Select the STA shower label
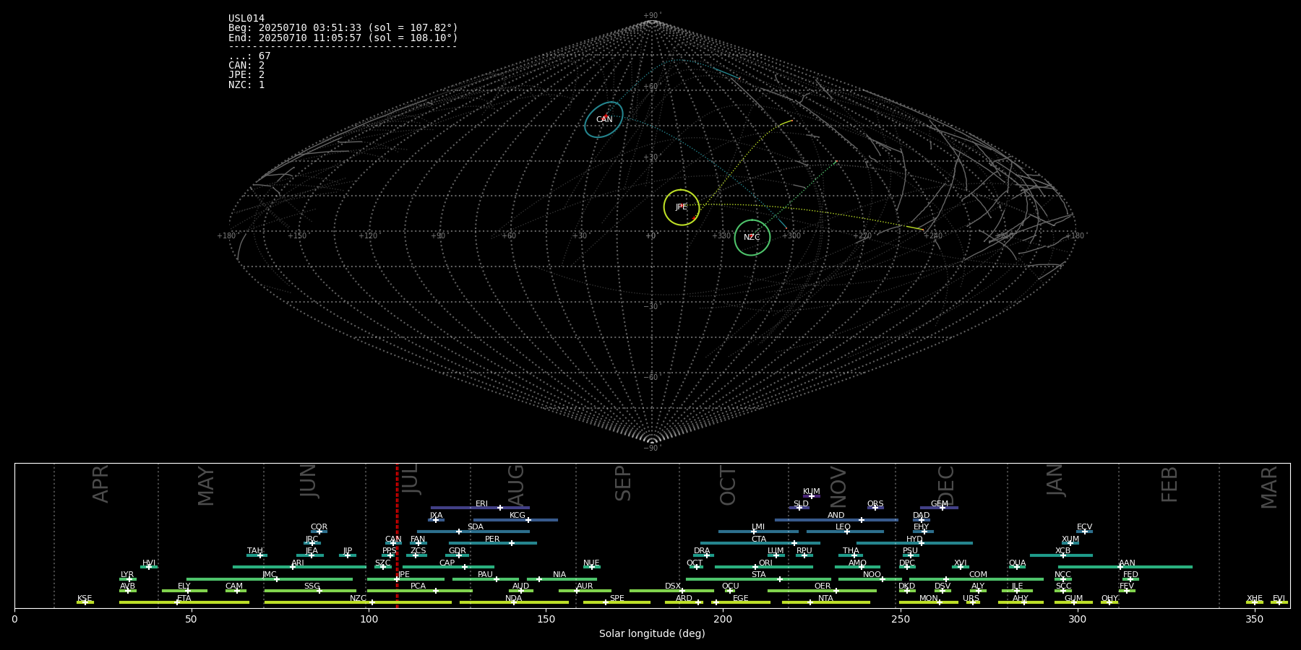The height and width of the screenshot is (650, 1301). [x=758, y=575]
